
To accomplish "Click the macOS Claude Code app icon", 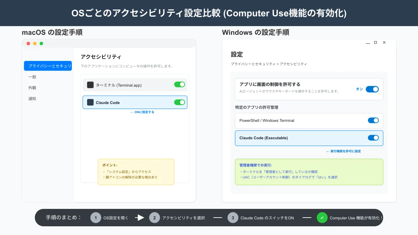I will click(x=90, y=102).
